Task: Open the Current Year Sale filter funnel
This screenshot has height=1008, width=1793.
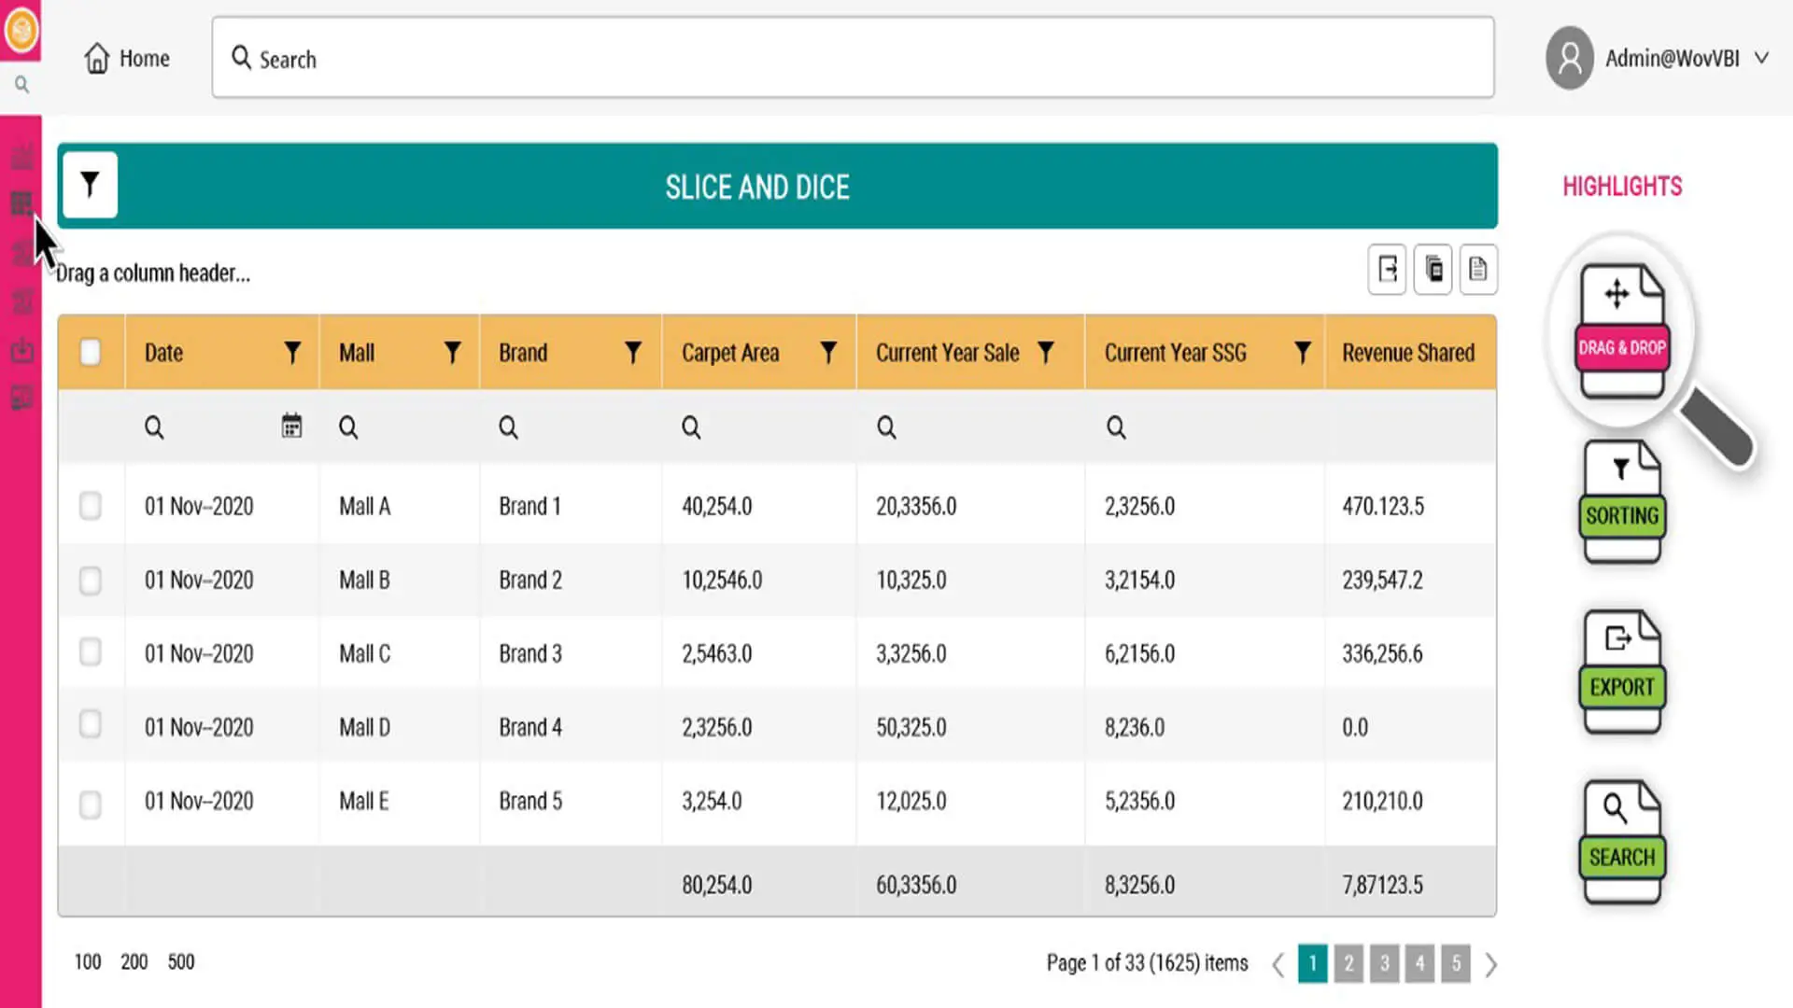Action: pos(1046,352)
